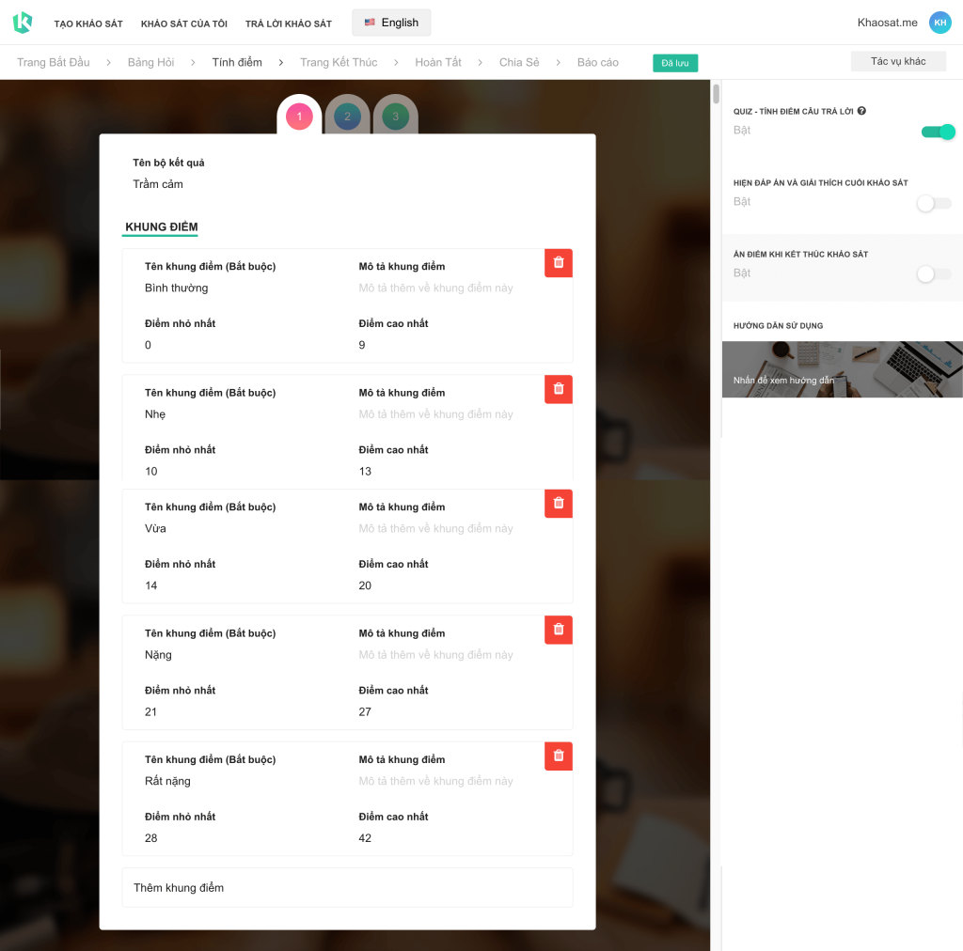
Task: Click the KHUNG ĐIỂM section heading
Action: [162, 227]
